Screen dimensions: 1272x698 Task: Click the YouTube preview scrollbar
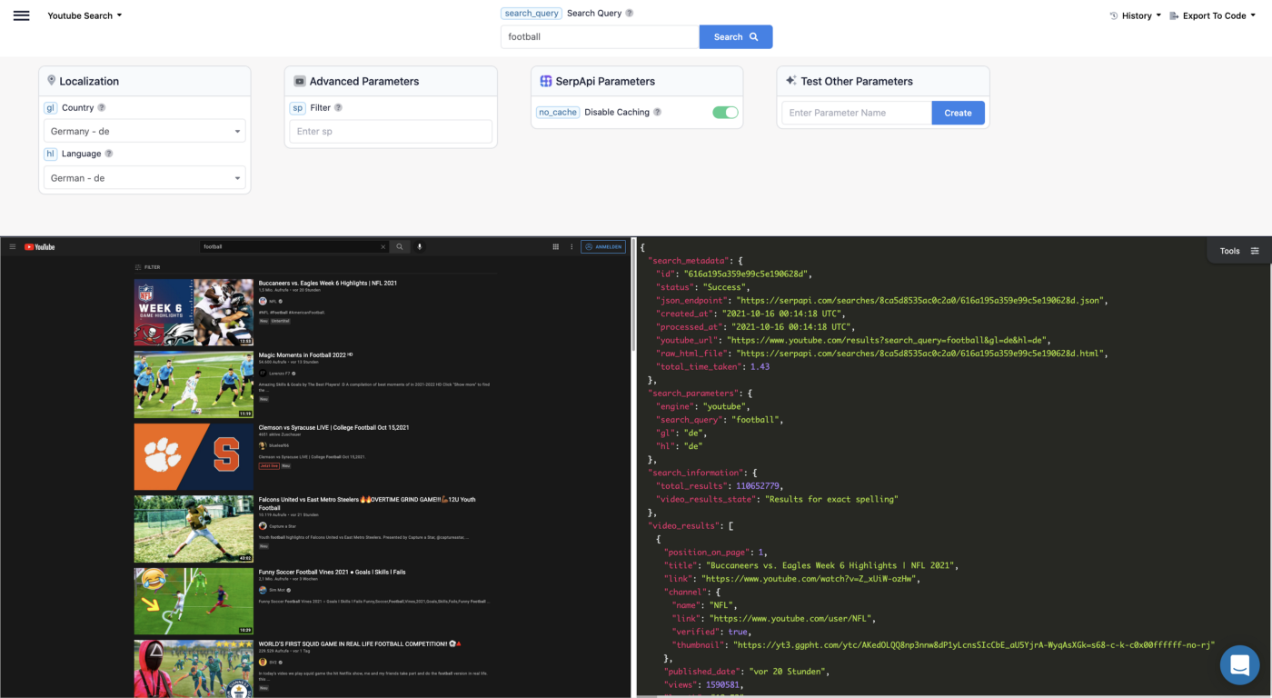[633, 295]
